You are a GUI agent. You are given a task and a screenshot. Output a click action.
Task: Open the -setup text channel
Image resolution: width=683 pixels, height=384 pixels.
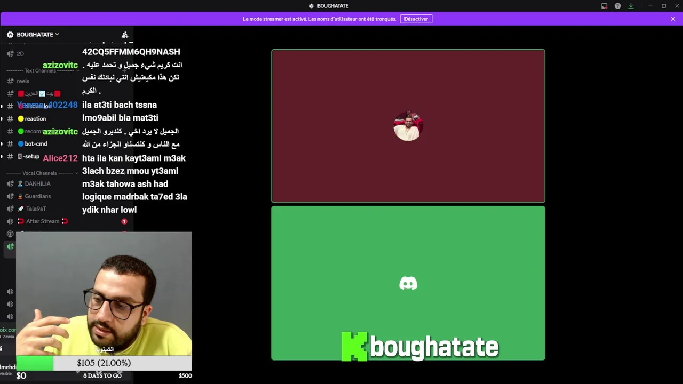point(29,157)
